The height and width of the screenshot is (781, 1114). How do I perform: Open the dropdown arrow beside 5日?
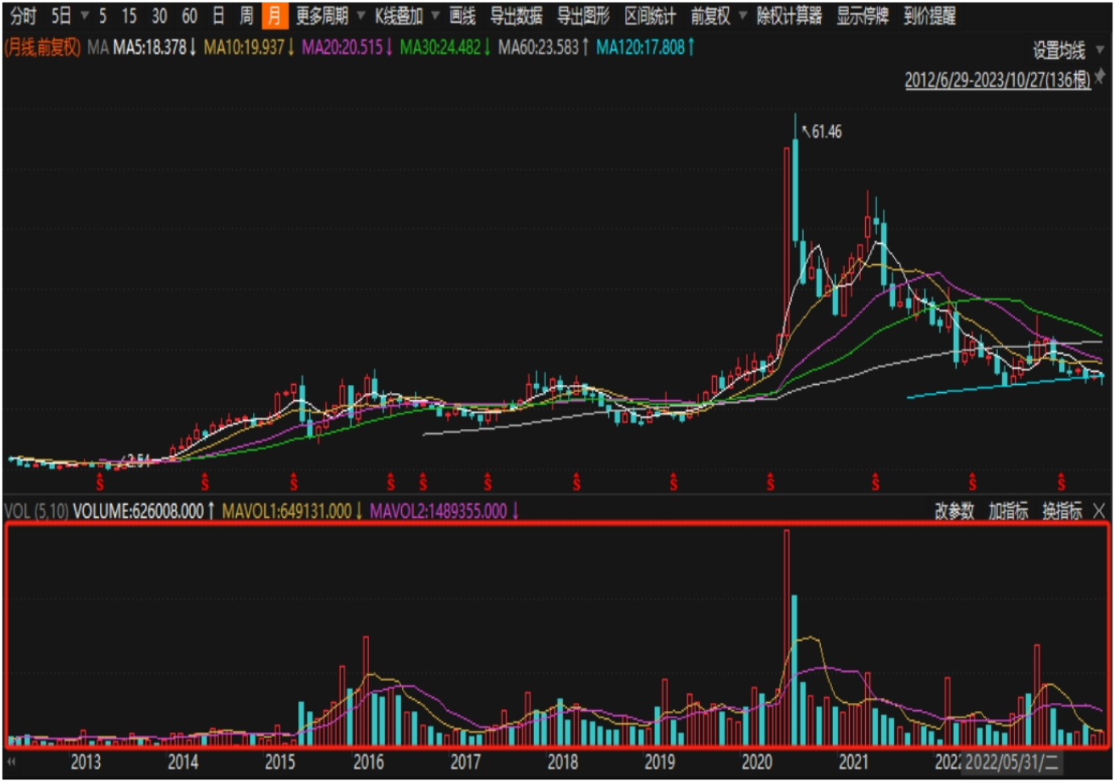pyautogui.click(x=85, y=16)
